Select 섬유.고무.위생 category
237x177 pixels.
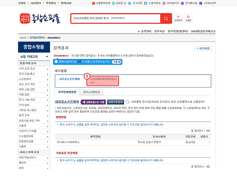pos(27,84)
